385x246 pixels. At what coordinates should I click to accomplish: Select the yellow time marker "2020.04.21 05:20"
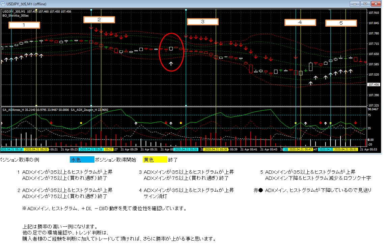(36, 149)
